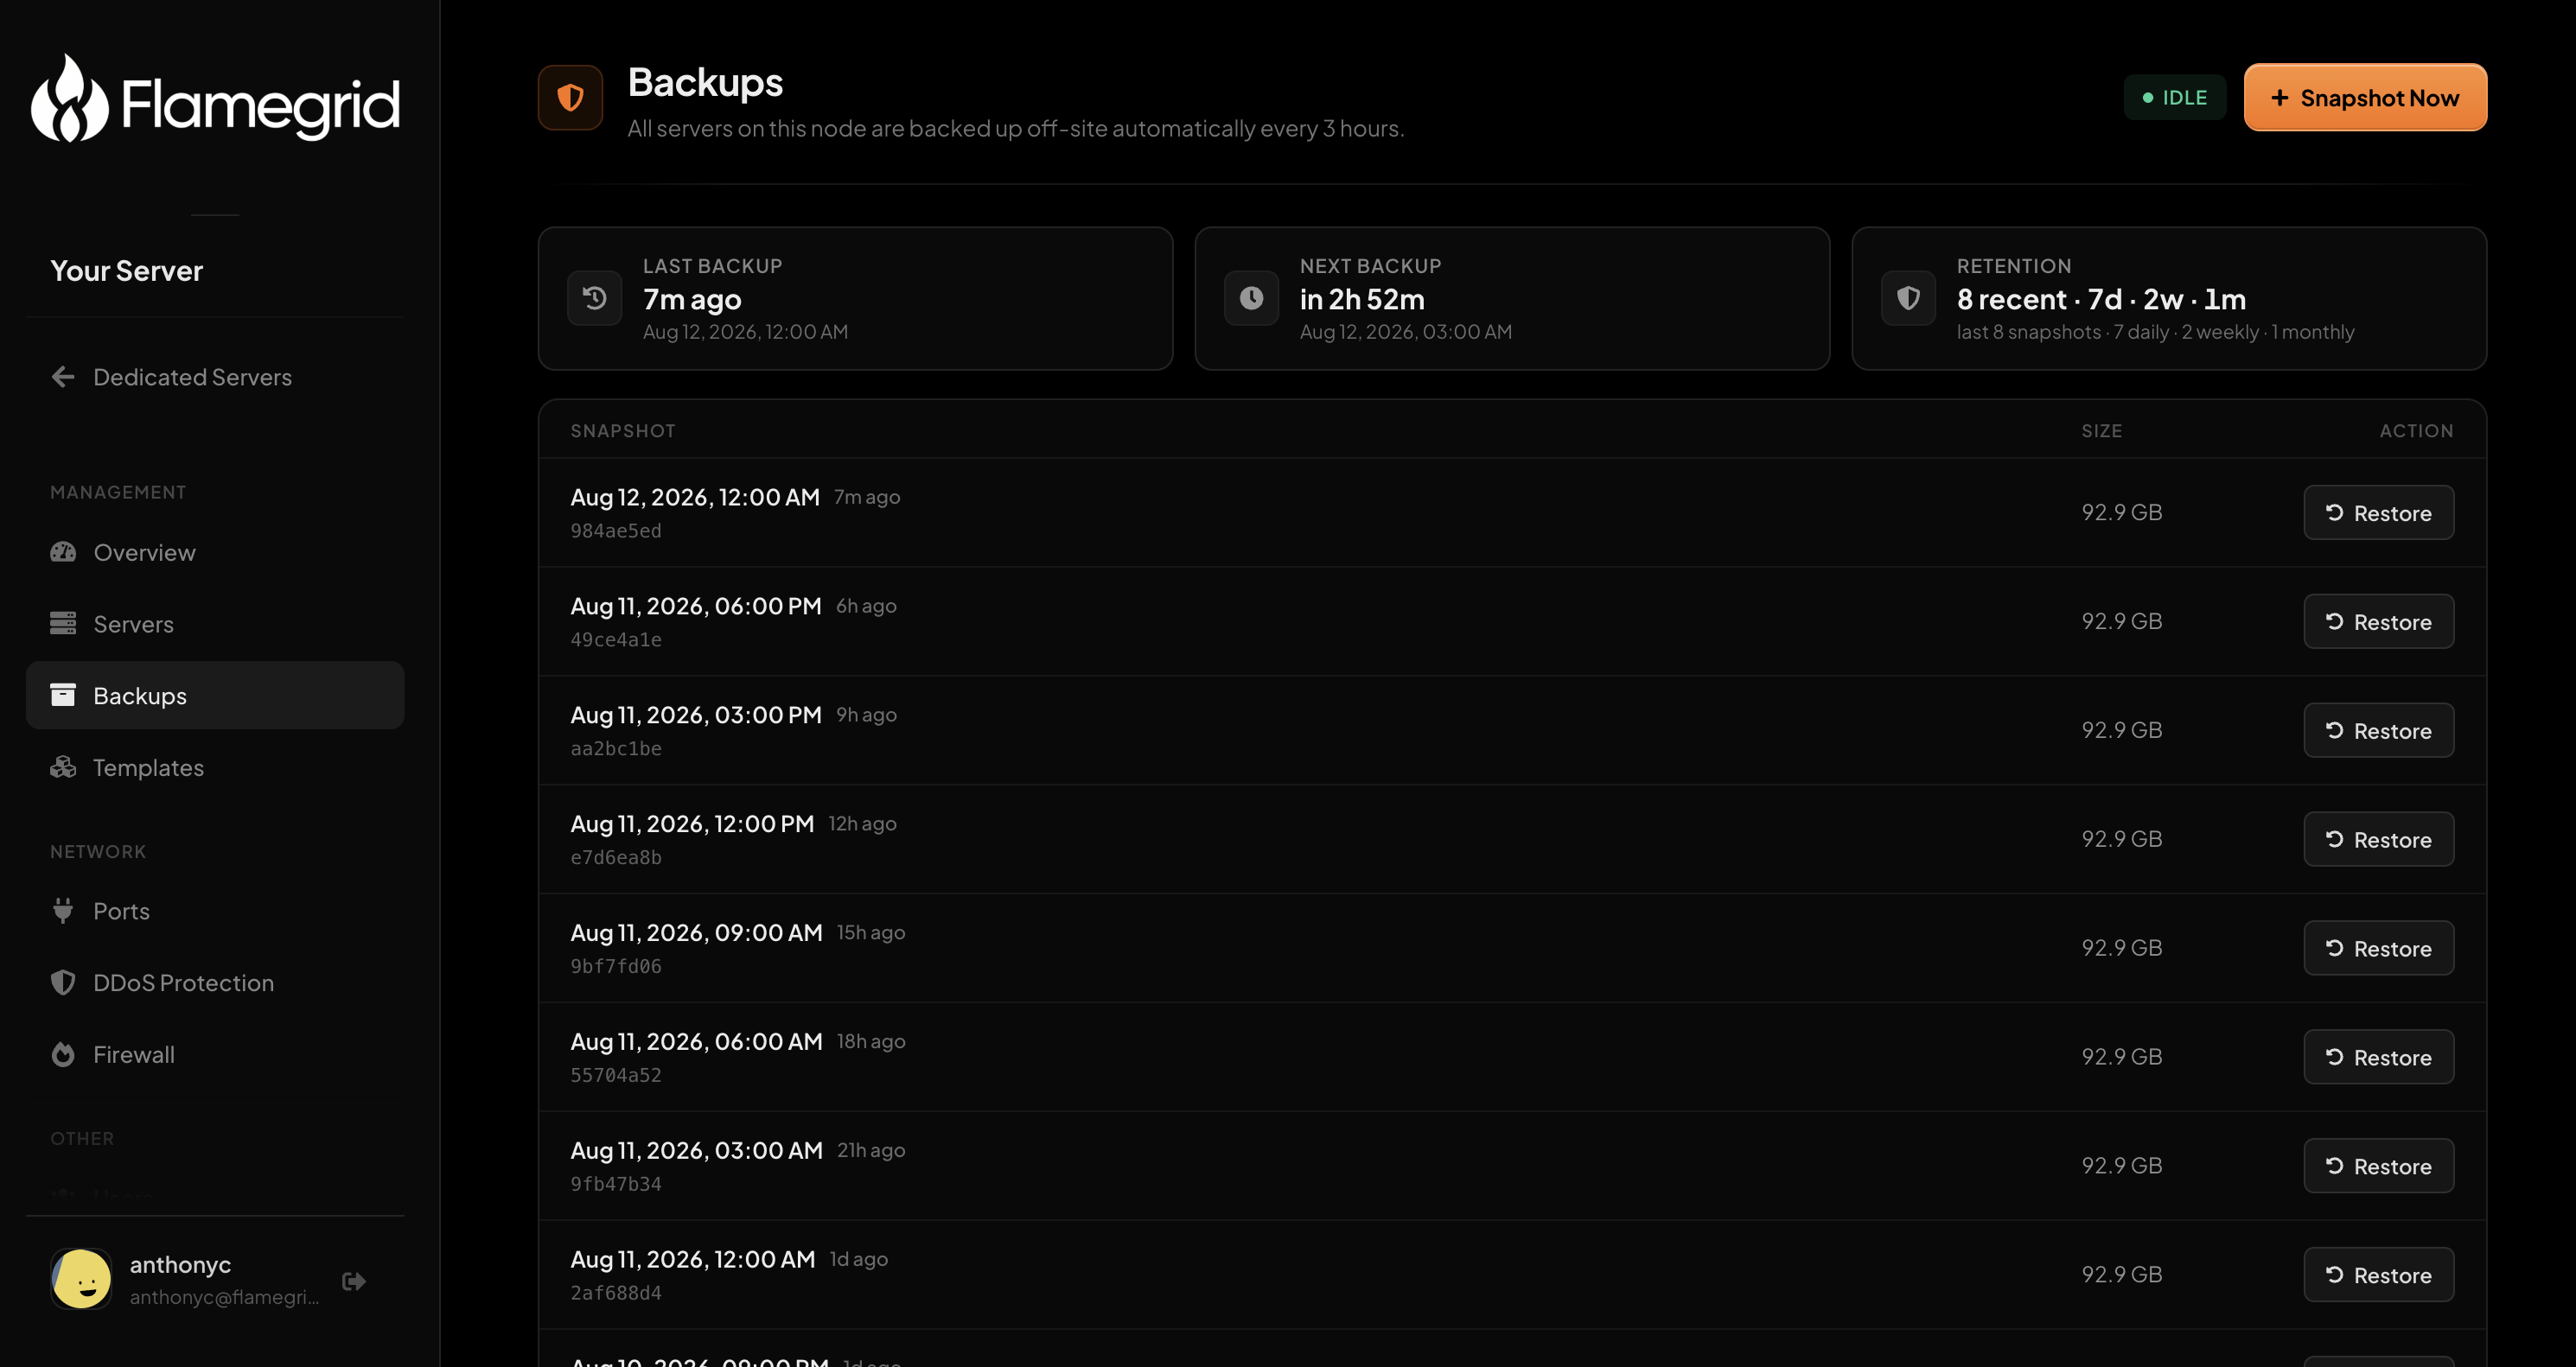This screenshot has width=2576, height=1367.
Task: Open DDoS Protection settings
Action: coord(215,982)
